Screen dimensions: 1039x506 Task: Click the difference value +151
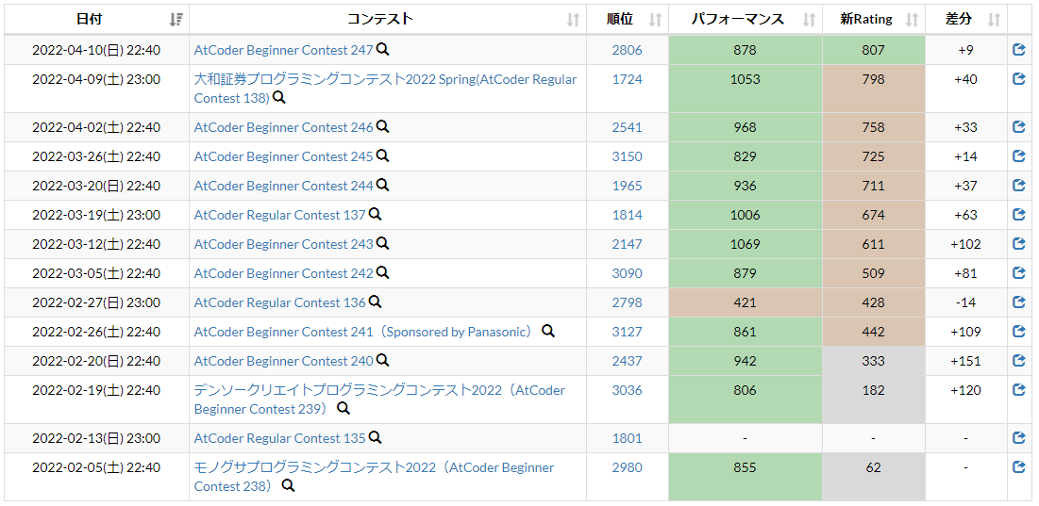pyautogui.click(x=966, y=361)
